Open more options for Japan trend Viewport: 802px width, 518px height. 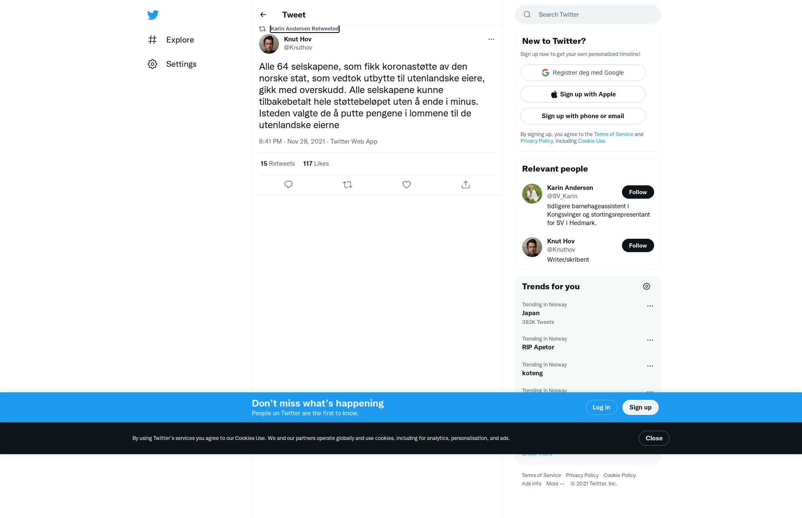(x=650, y=306)
